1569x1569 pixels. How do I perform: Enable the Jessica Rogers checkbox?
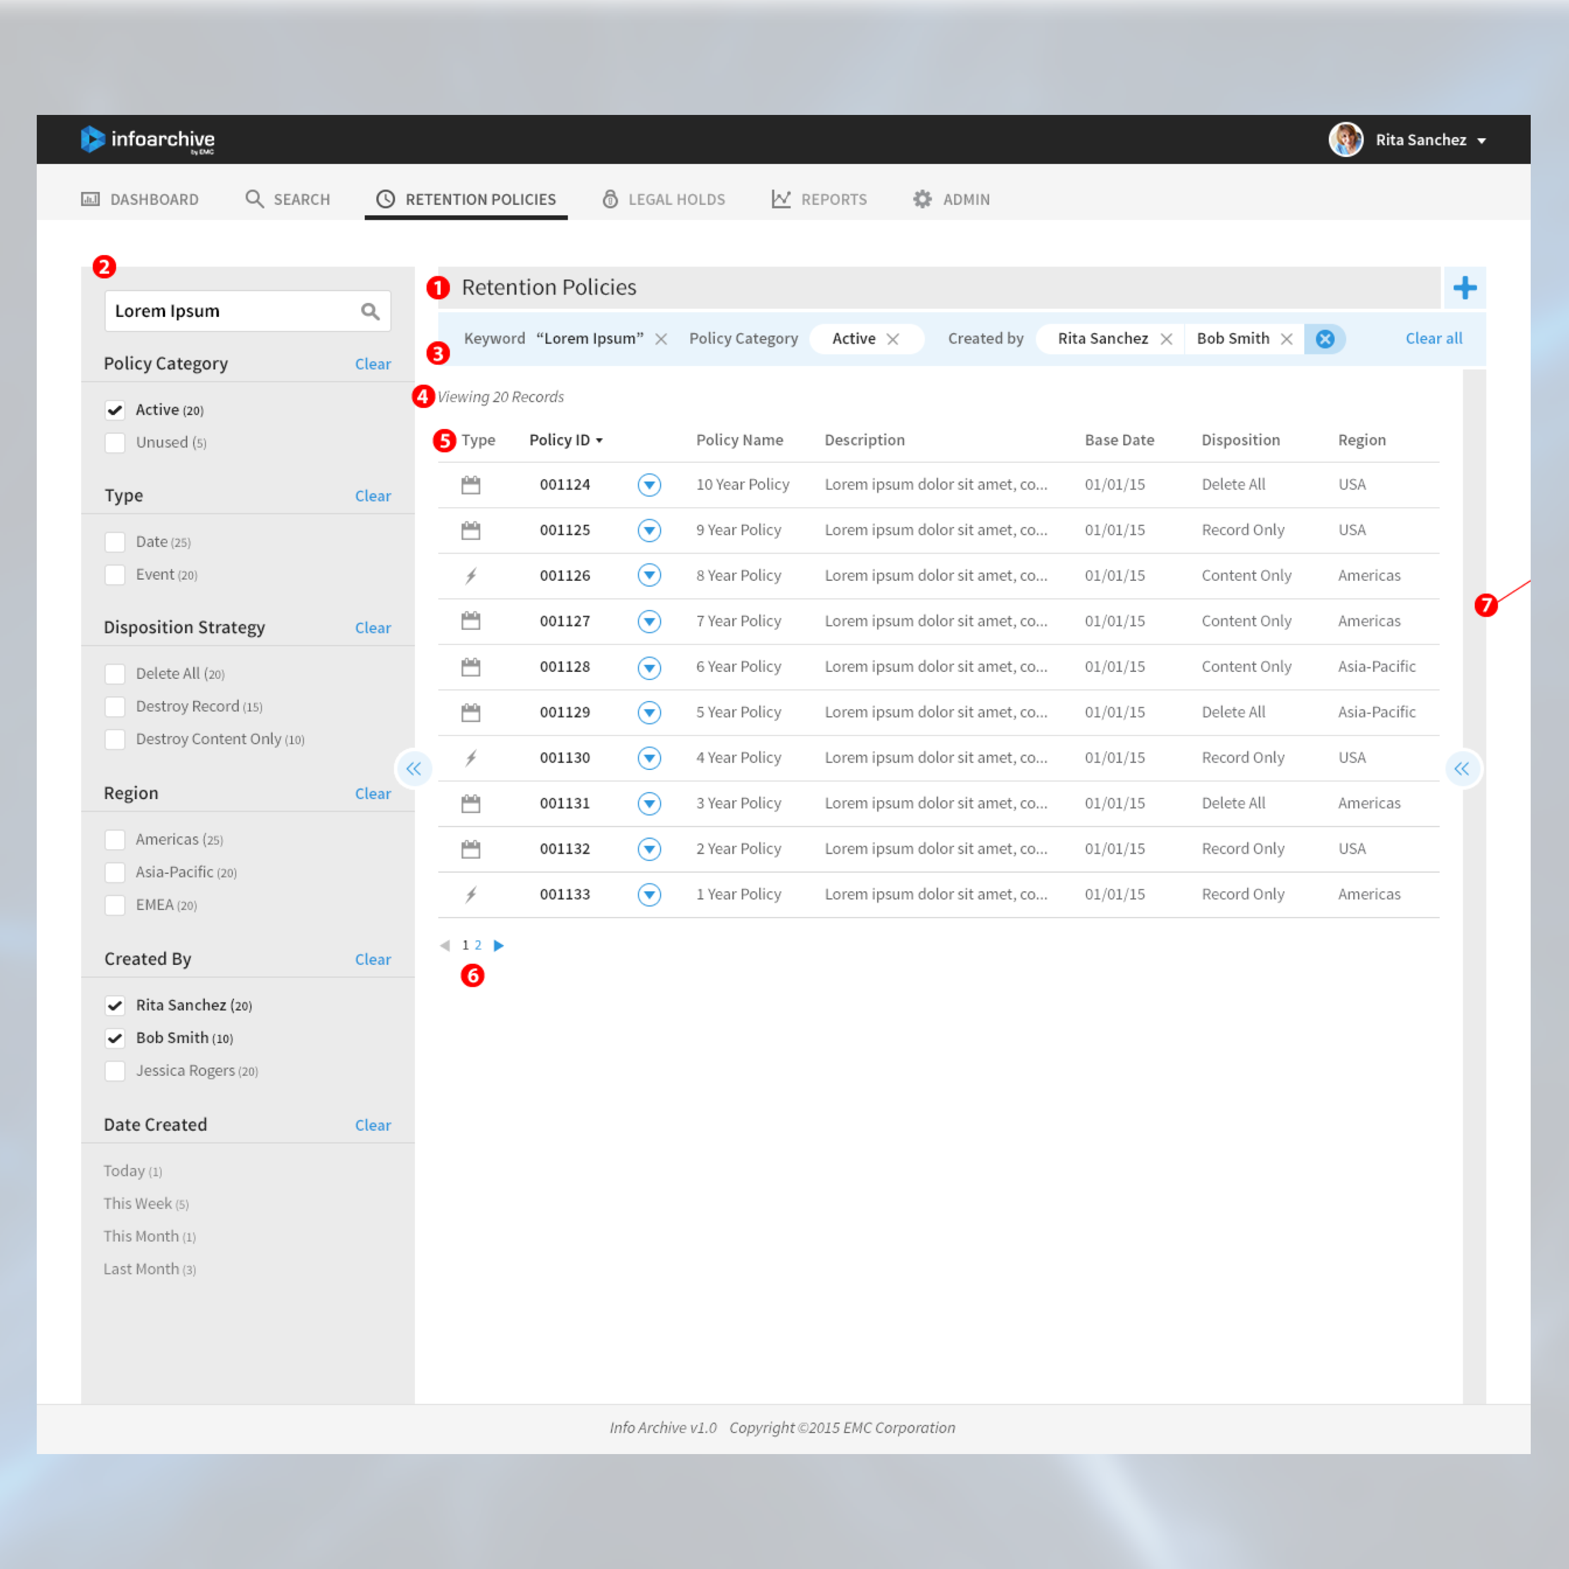tap(115, 1071)
